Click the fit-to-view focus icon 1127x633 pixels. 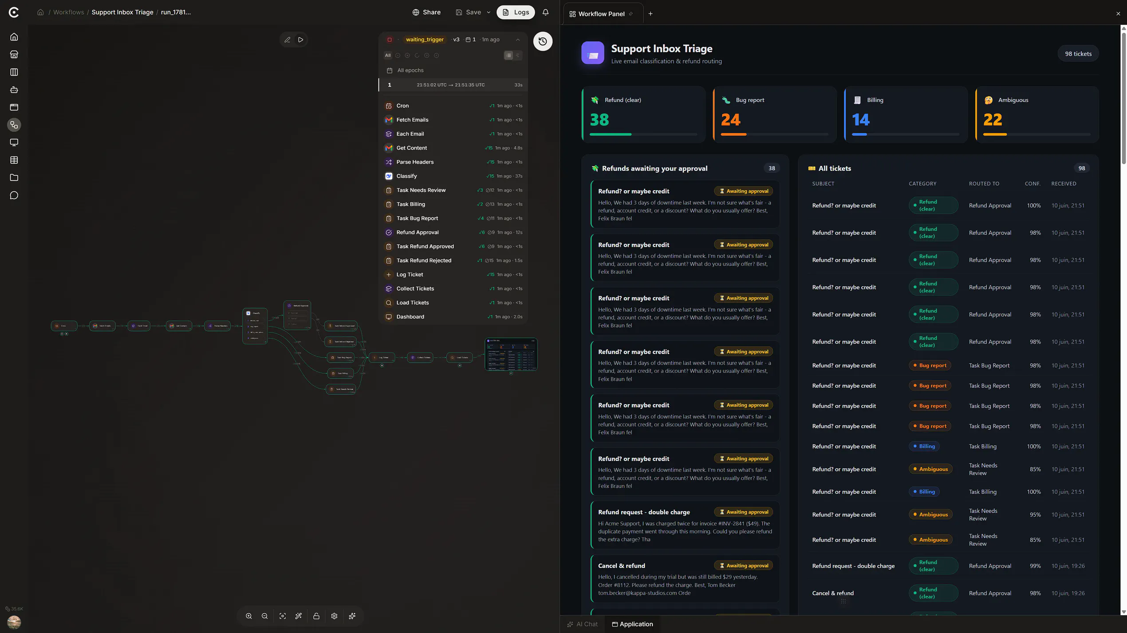[283, 616]
